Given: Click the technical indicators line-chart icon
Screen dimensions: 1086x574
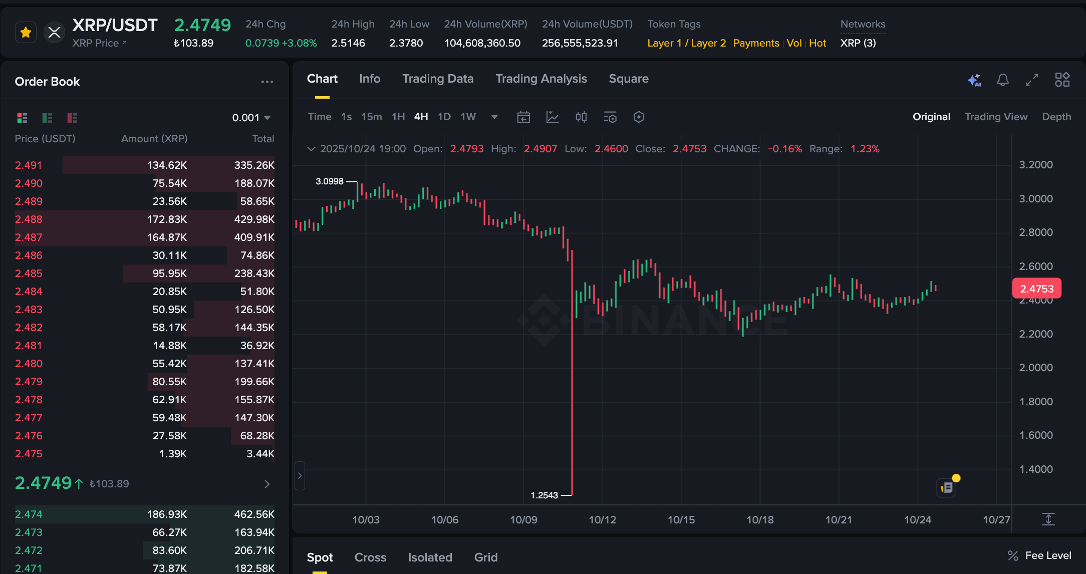Looking at the screenshot, I should 553,117.
